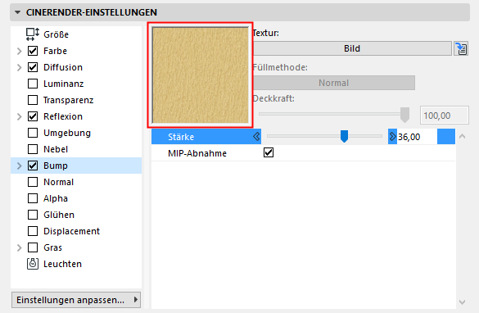Select the Displacement channel label
The width and height of the screenshot is (479, 313).
pyautogui.click(x=72, y=231)
